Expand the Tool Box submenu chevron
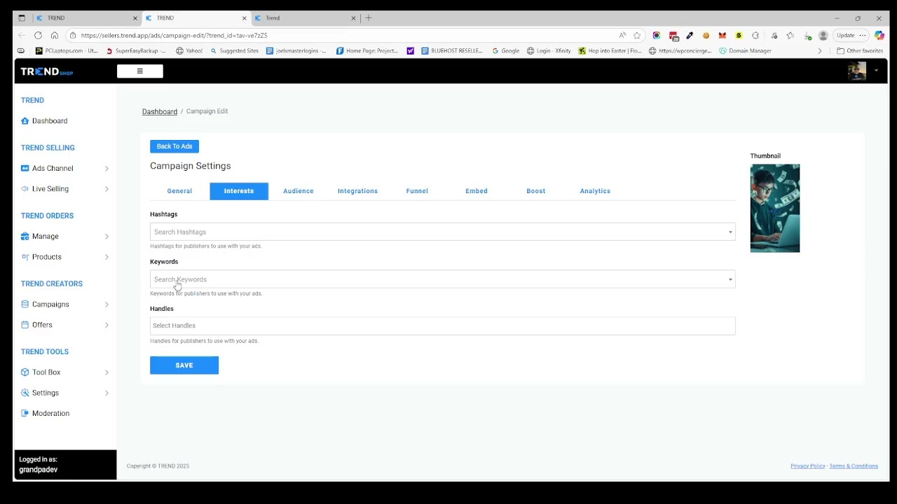Image resolution: width=897 pixels, height=504 pixels. (x=107, y=372)
